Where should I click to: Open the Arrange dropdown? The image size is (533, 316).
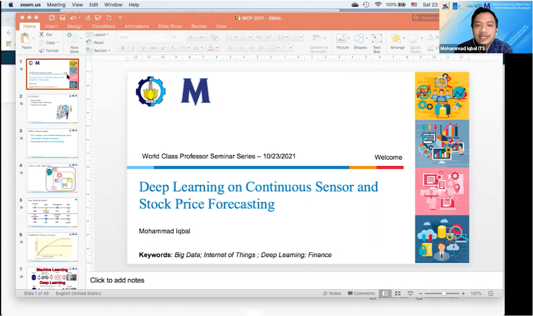pos(397,41)
